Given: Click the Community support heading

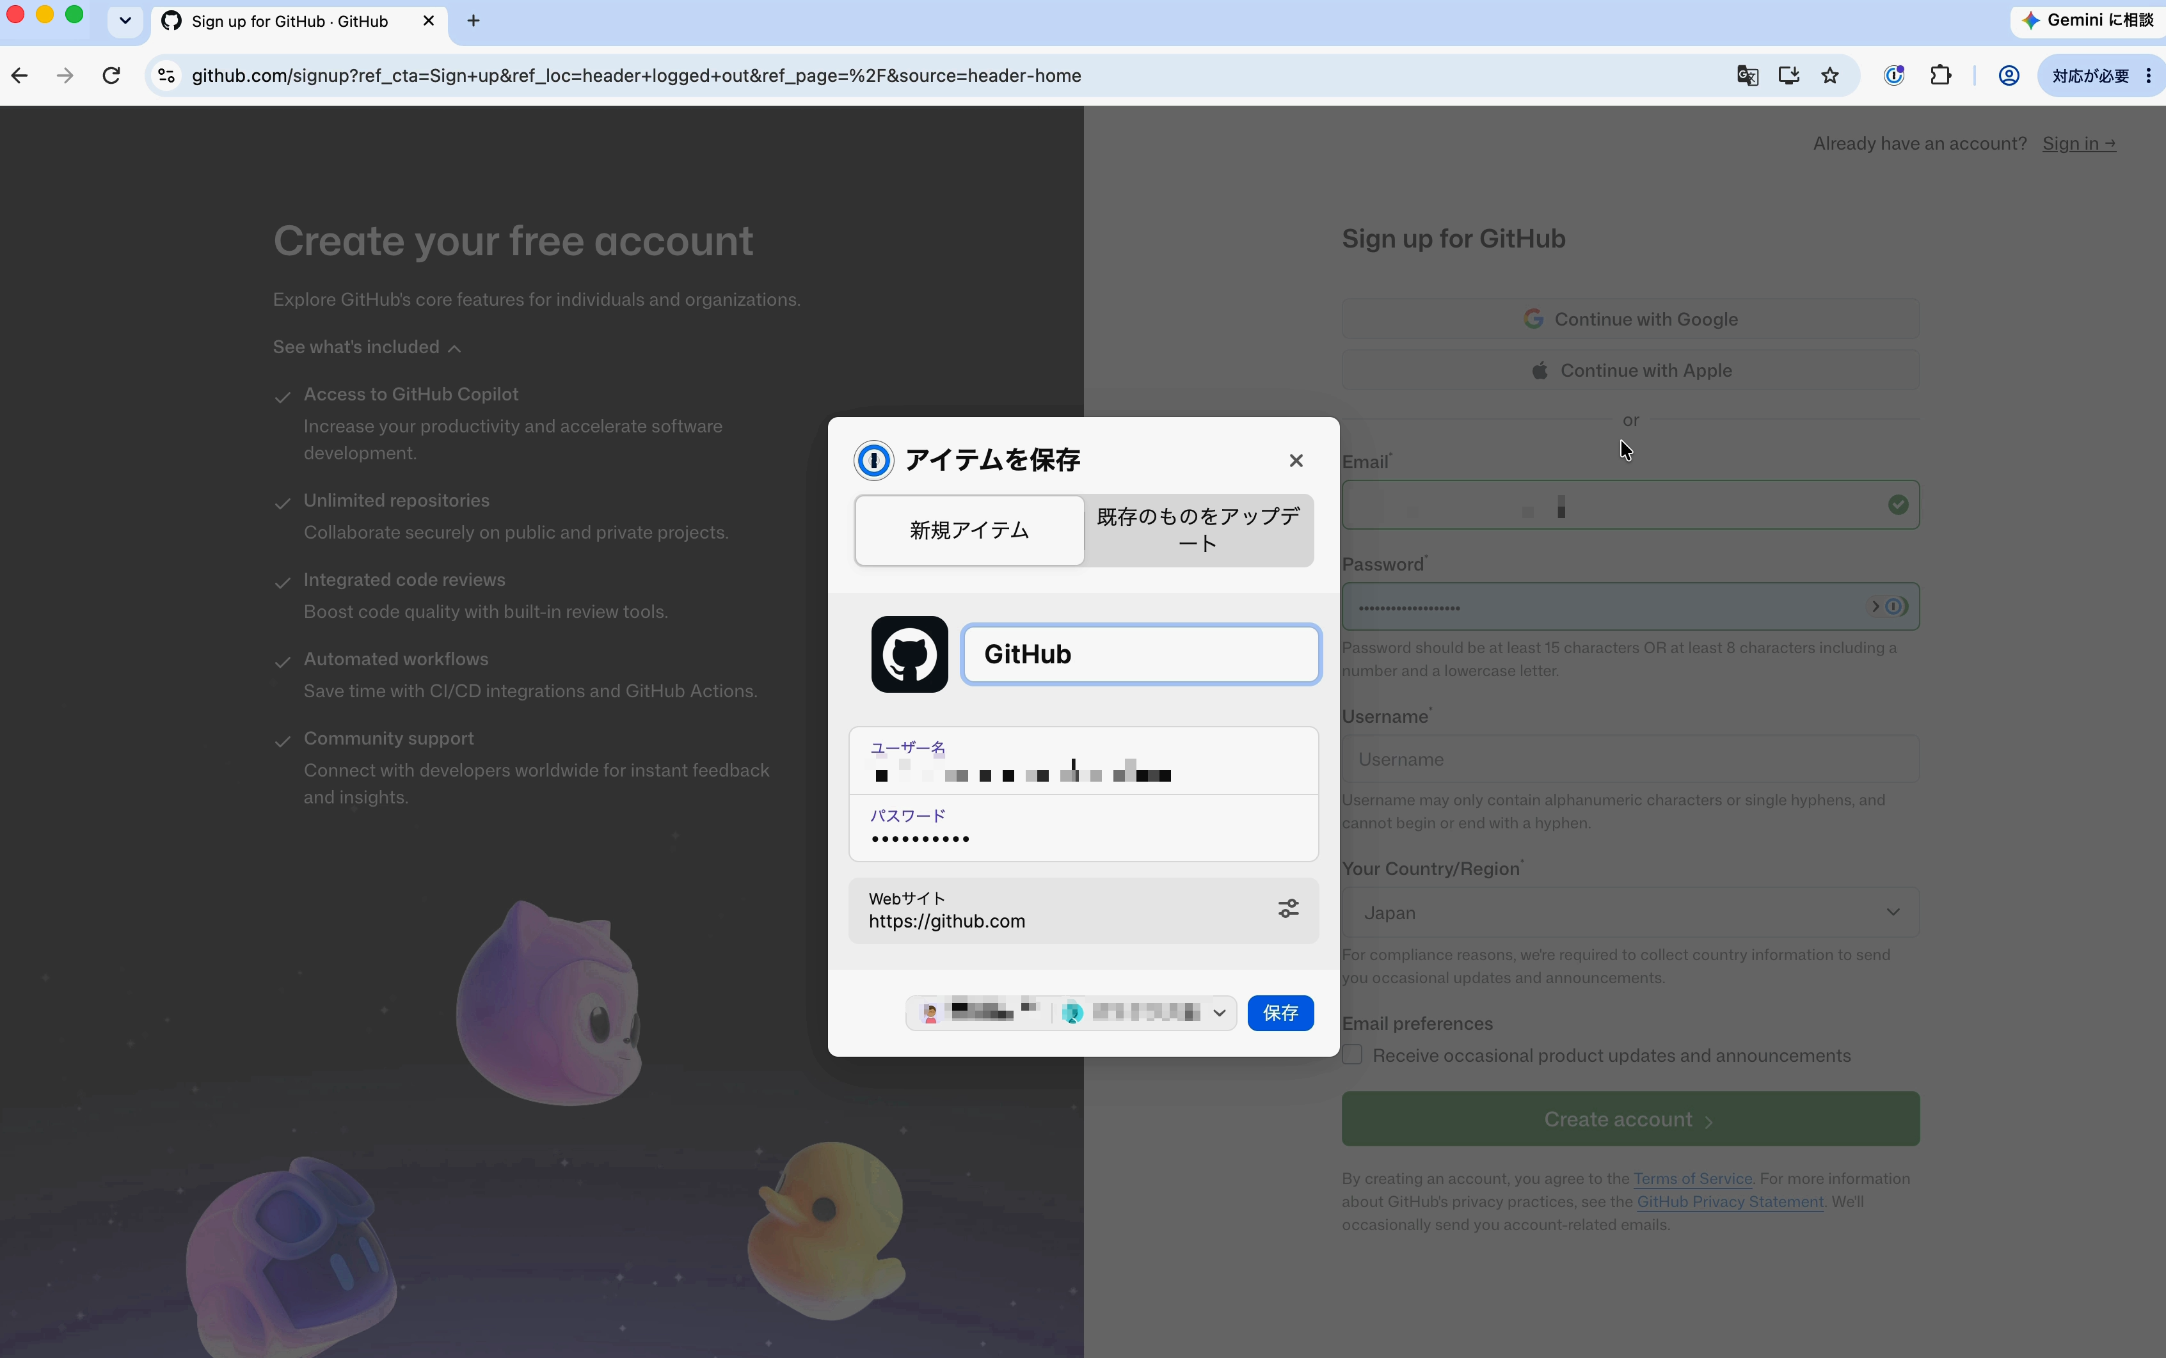Looking at the screenshot, I should point(388,738).
